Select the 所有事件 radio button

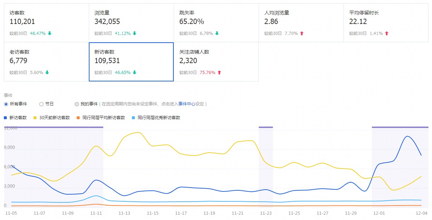(x=6, y=104)
